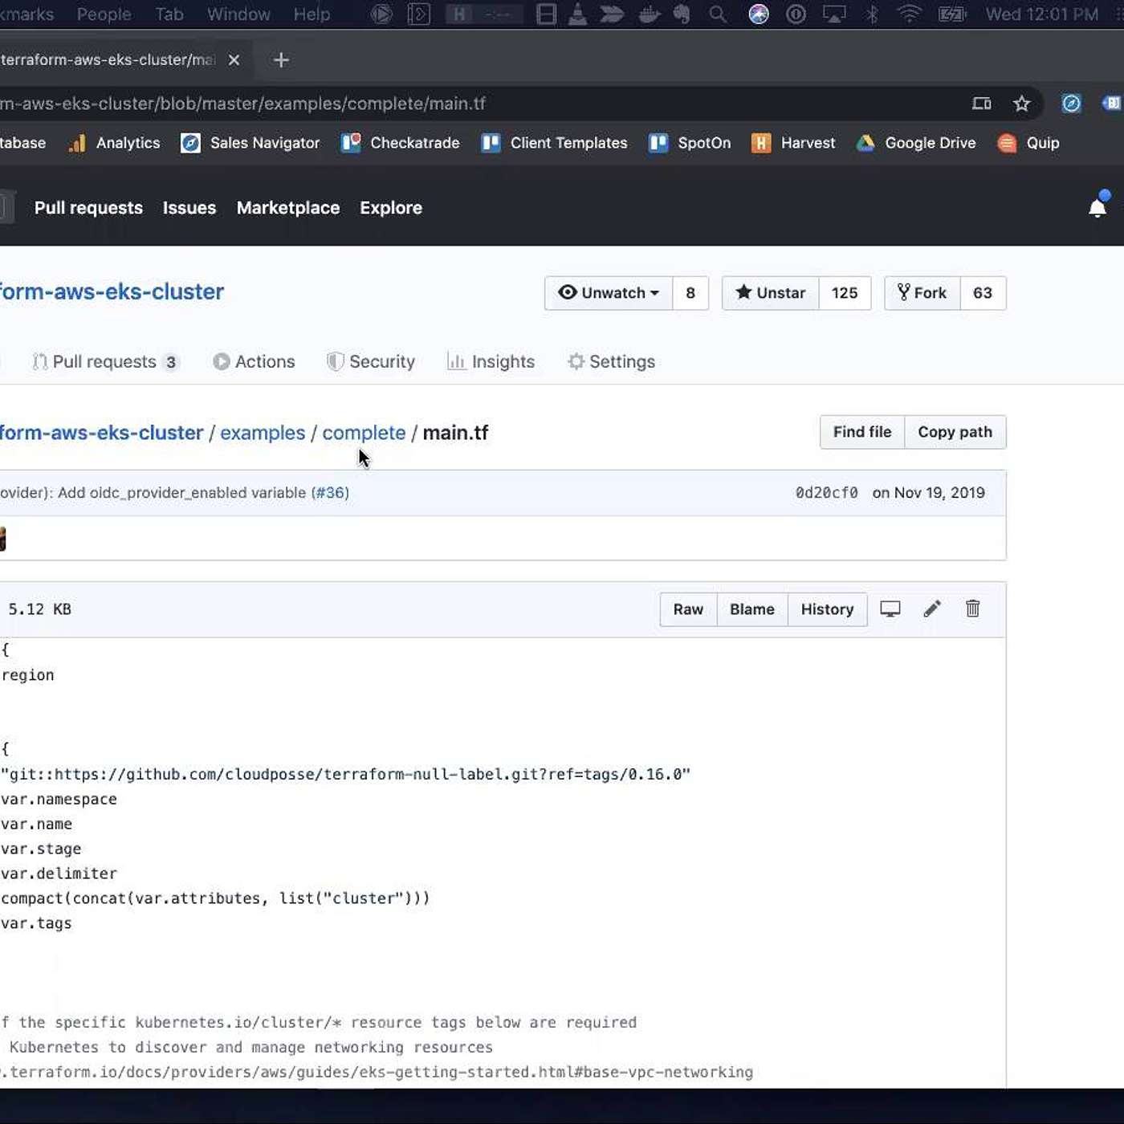Open the SpotOn bookmark
This screenshot has height=1124, width=1124.
click(x=690, y=143)
